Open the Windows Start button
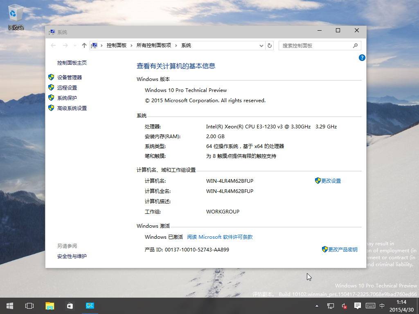This screenshot has width=419, height=314. pyautogui.click(x=10, y=306)
